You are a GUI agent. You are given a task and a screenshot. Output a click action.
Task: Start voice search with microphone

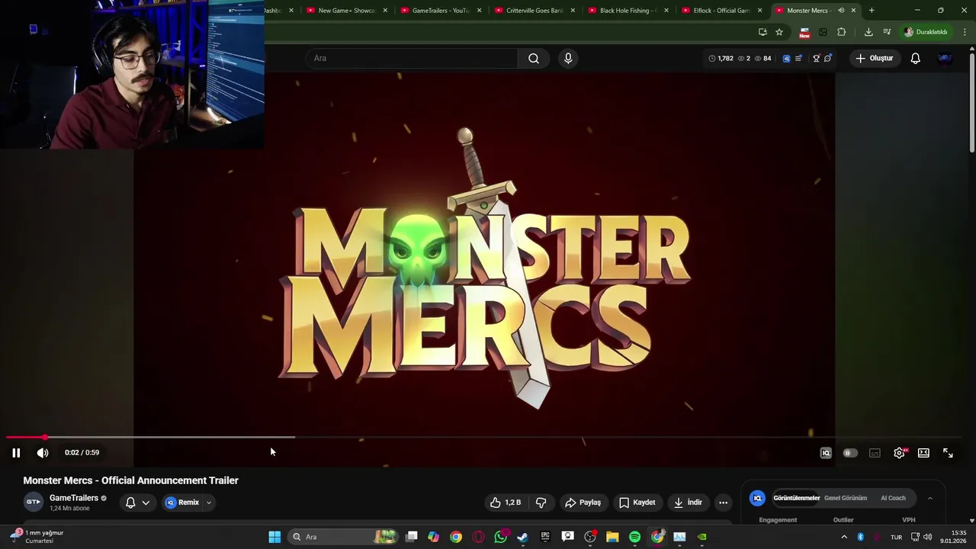[568, 58]
